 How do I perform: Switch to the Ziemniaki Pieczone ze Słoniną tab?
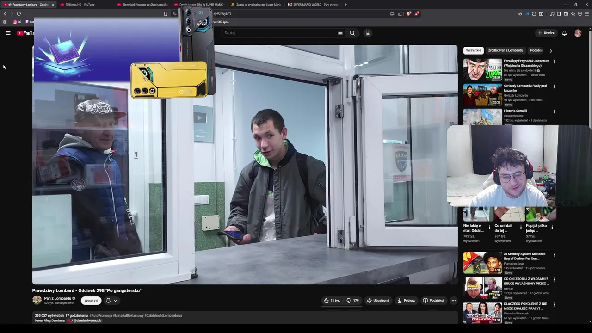point(142,5)
